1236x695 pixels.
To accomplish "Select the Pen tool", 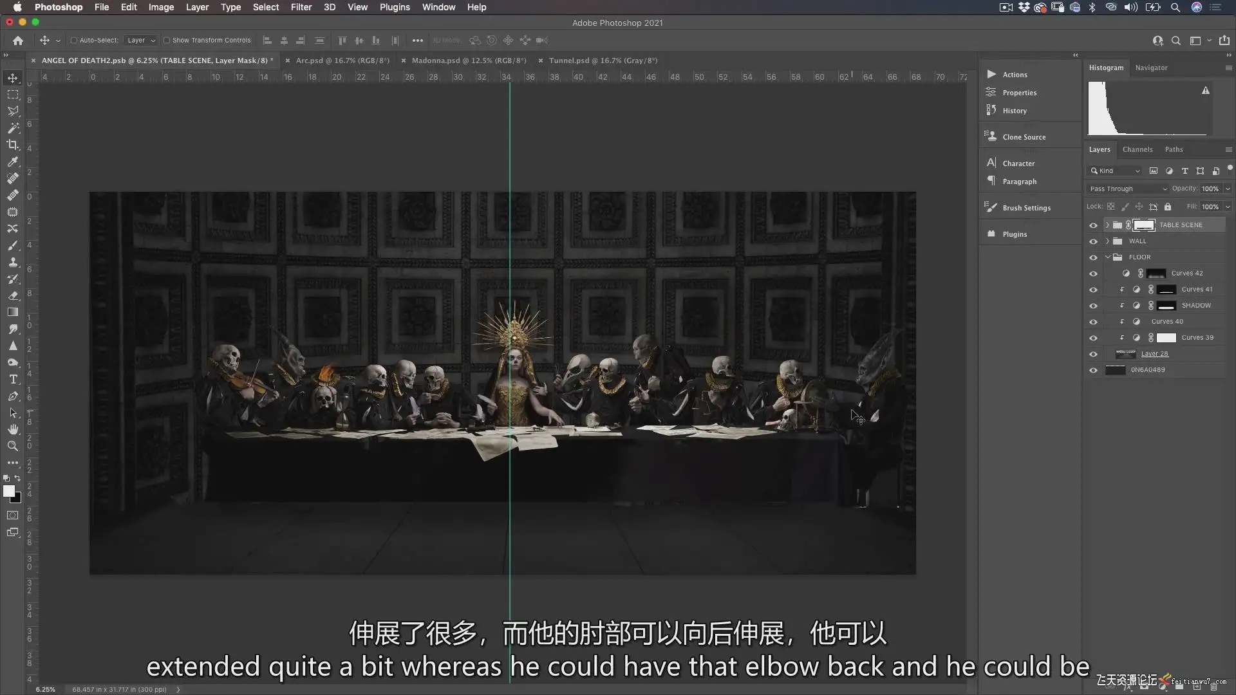I will [x=13, y=396].
